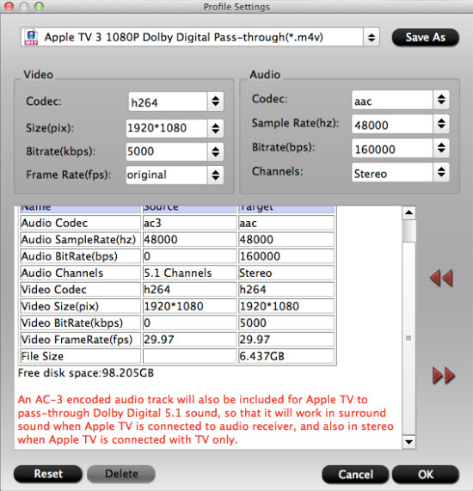Click the video bitrate field showing 5000
This screenshot has width=473, height=491.
tap(167, 151)
